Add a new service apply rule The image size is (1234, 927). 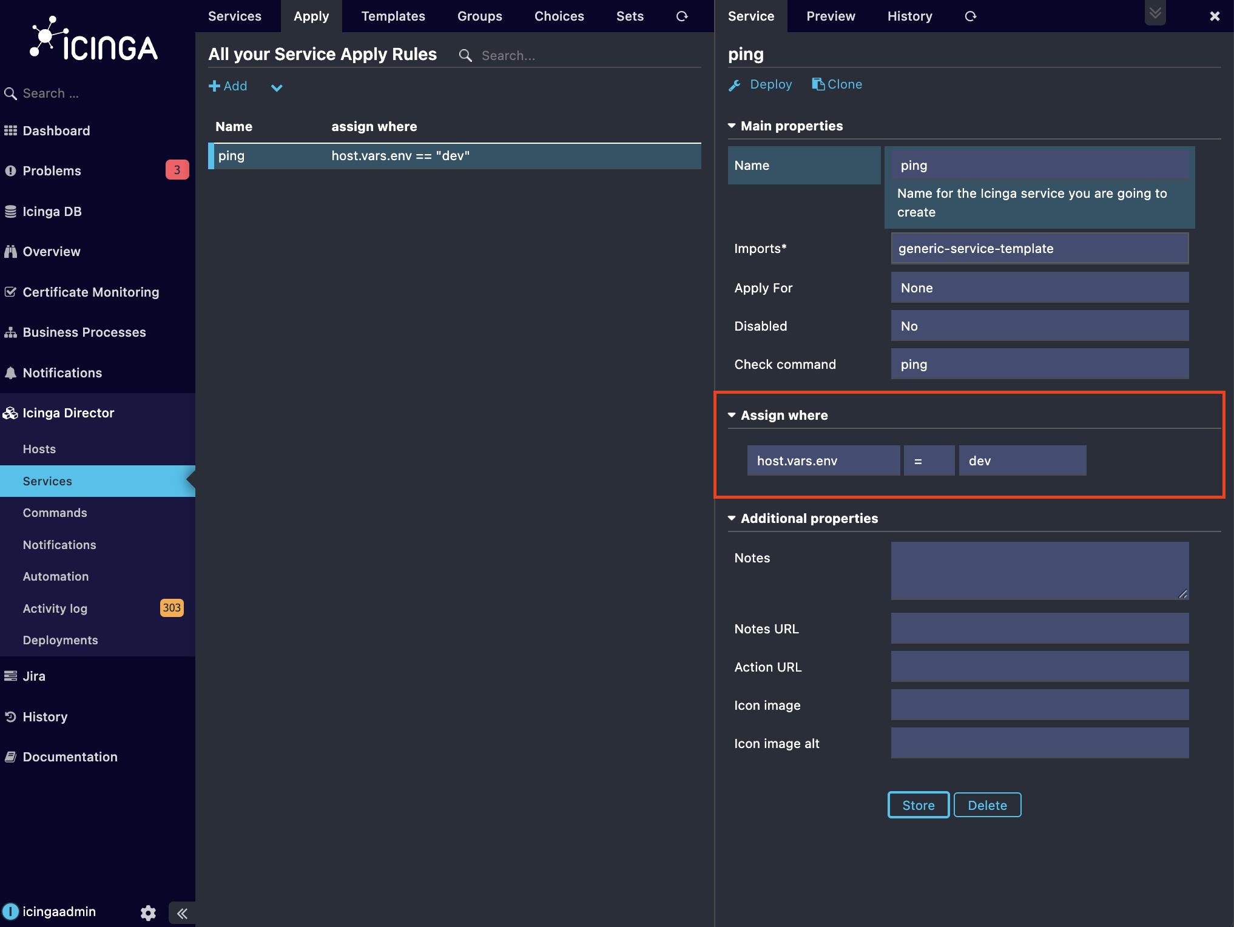point(228,86)
